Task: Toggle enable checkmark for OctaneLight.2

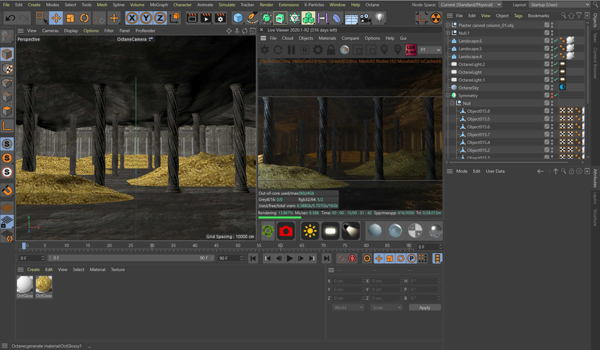Action: pyautogui.click(x=556, y=64)
